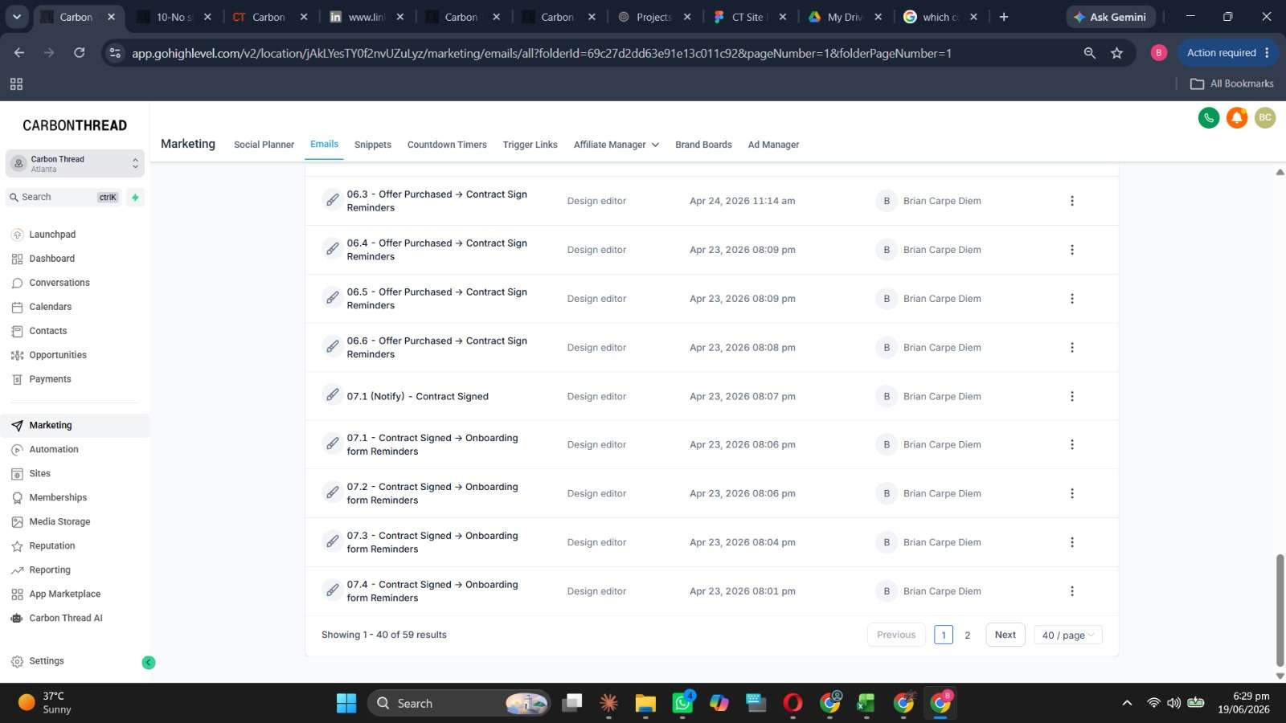
Task: Open Settings in the sidebar
Action: (46, 661)
